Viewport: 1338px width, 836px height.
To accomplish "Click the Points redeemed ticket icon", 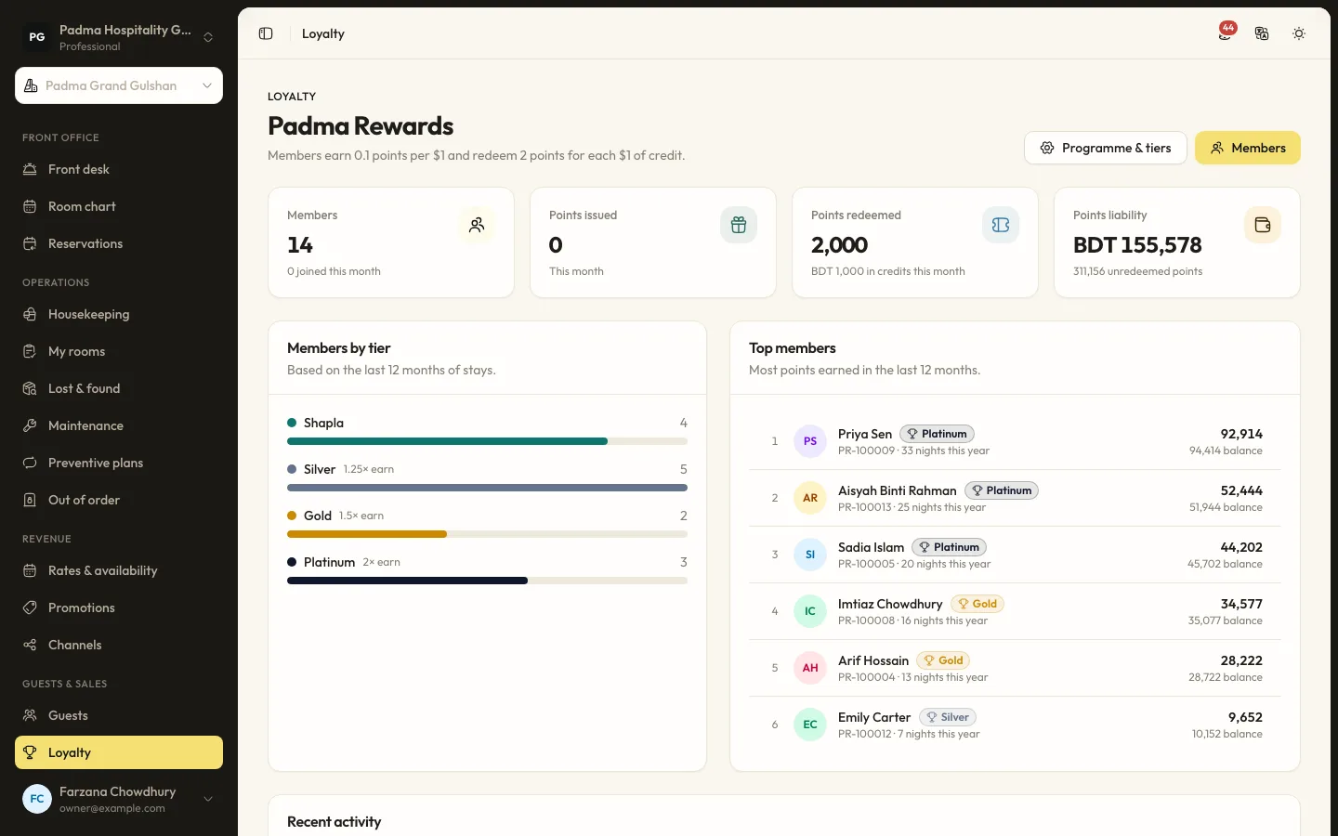I will (x=1001, y=225).
